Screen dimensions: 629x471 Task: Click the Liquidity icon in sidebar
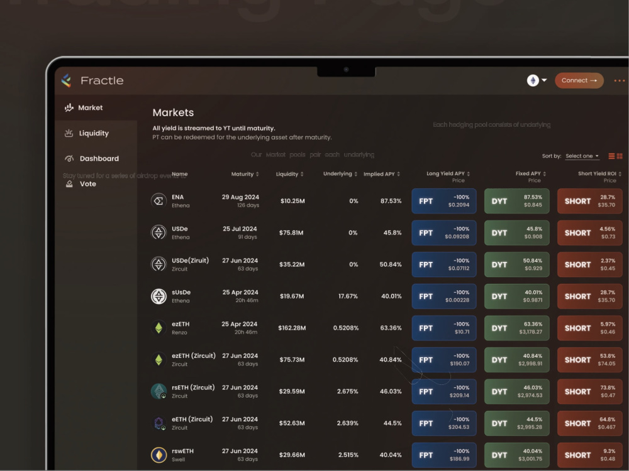pos(69,133)
